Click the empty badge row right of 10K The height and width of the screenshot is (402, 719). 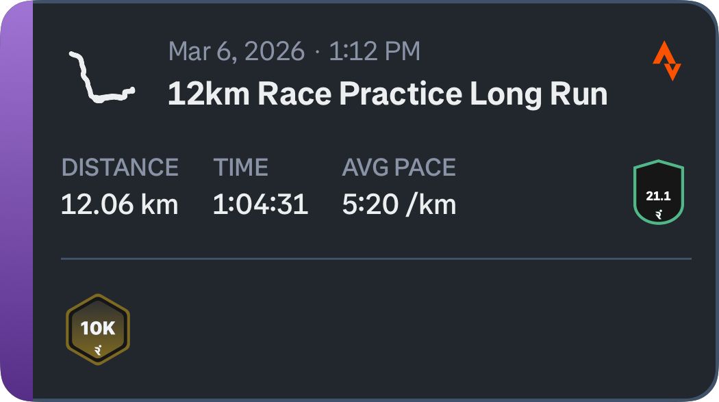411,330
